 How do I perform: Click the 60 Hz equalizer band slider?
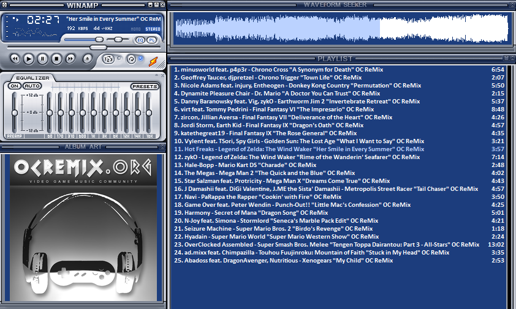pos(50,113)
